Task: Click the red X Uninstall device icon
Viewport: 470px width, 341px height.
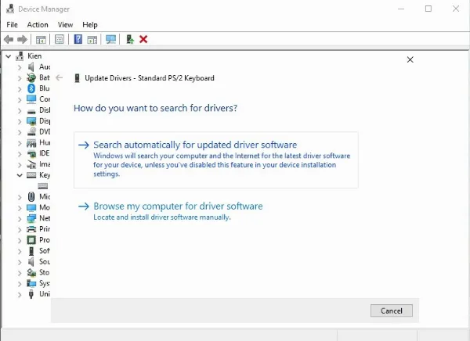Action: pyautogui.click(x=143, y=39)
